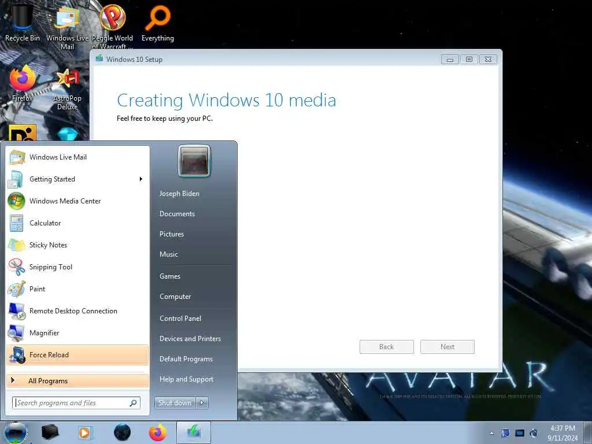Viewport: 592px width, 444px height.
Task: Click the monitor tray icon
Action: tap(520, 433)
